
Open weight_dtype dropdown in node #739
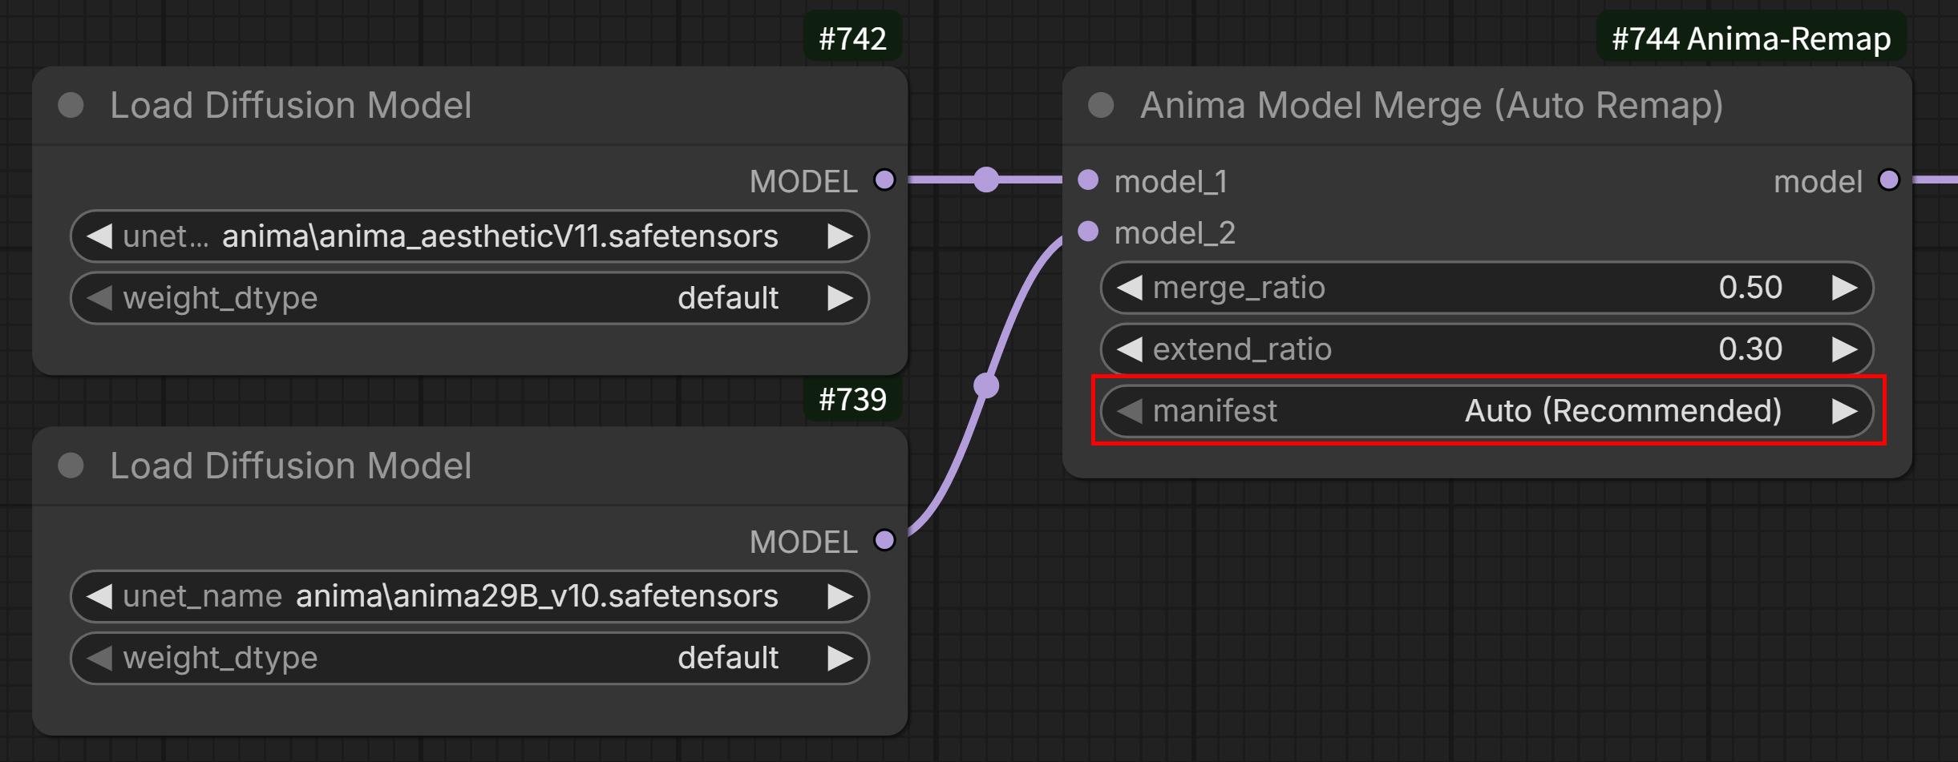click(470, 658)
